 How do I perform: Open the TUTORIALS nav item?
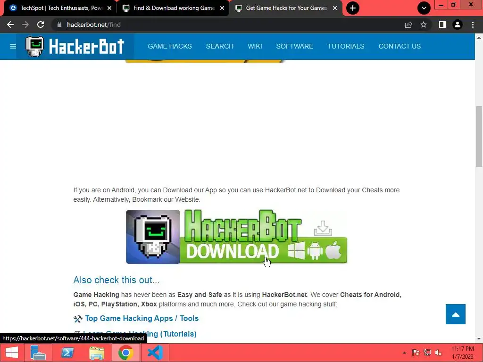pyautogui.click(x=346, y=46)
